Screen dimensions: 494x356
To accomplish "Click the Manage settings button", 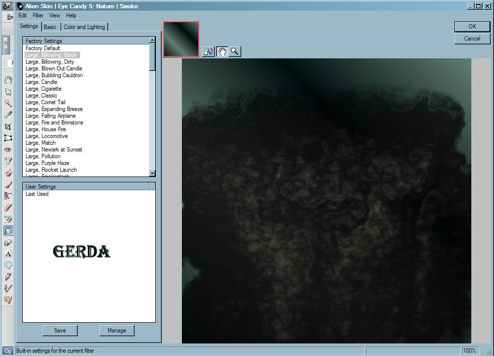I will tap(117, 330).
